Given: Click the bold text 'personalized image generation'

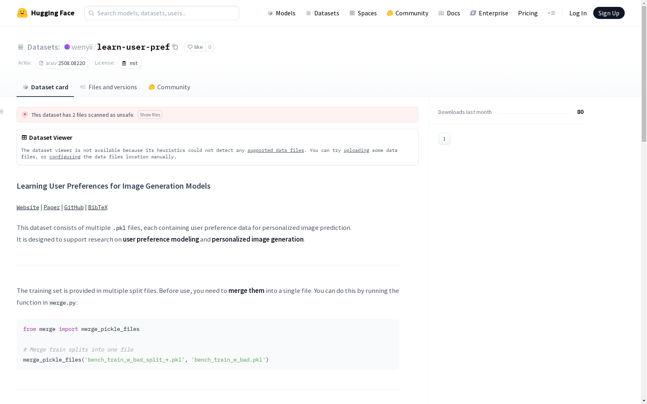Looking at the screenshot, I should coord(258,239).
